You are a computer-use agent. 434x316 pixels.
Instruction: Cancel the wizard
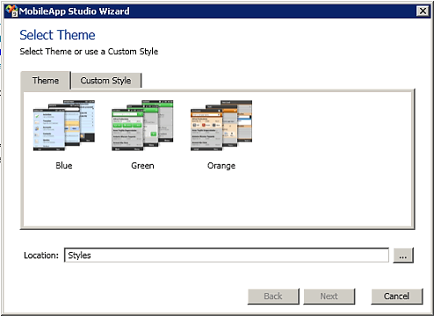coord(397,297)
